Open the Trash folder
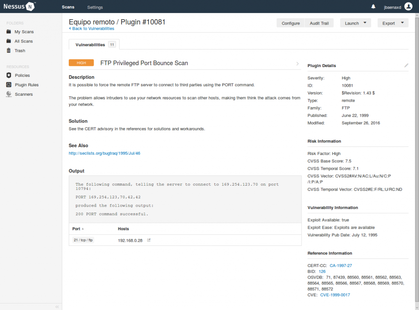This screenshot has width=419, height=310. point(20,51)
